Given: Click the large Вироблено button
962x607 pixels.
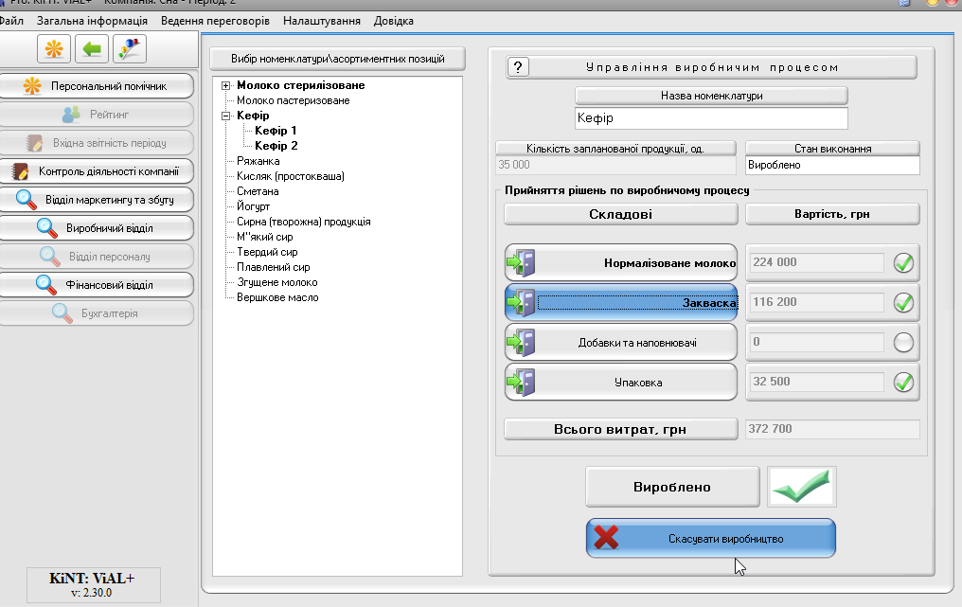Looking at the screenshot, I should 672,488.
